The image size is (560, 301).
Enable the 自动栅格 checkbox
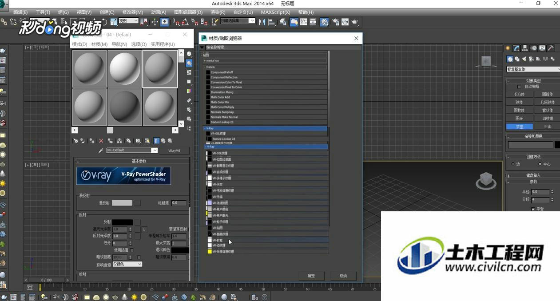point(520,87)
